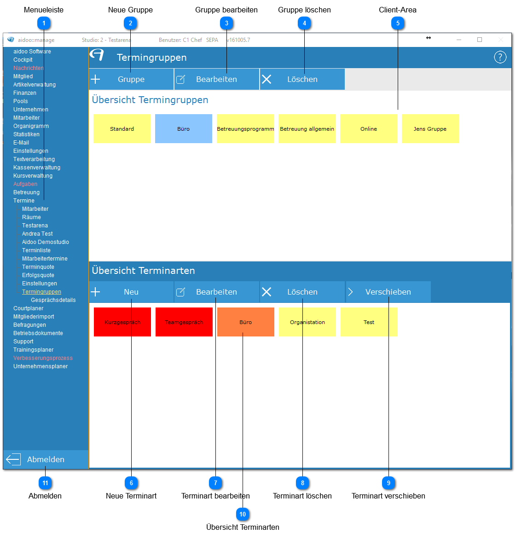516x539 pixels.
Task: Open Aufgaben in the sidebar
Action: [x=25, y=184]
